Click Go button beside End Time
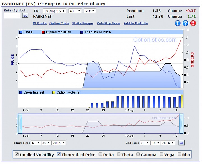202x164 pixels. [x=182, y=143]
